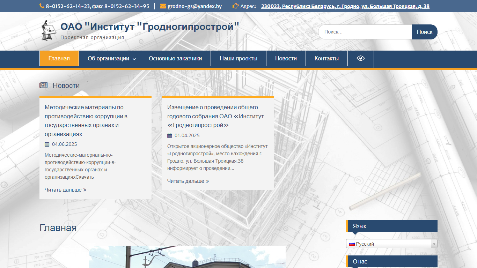
Task: Click the 04.06.2025 article date
Action: [65, 144]
